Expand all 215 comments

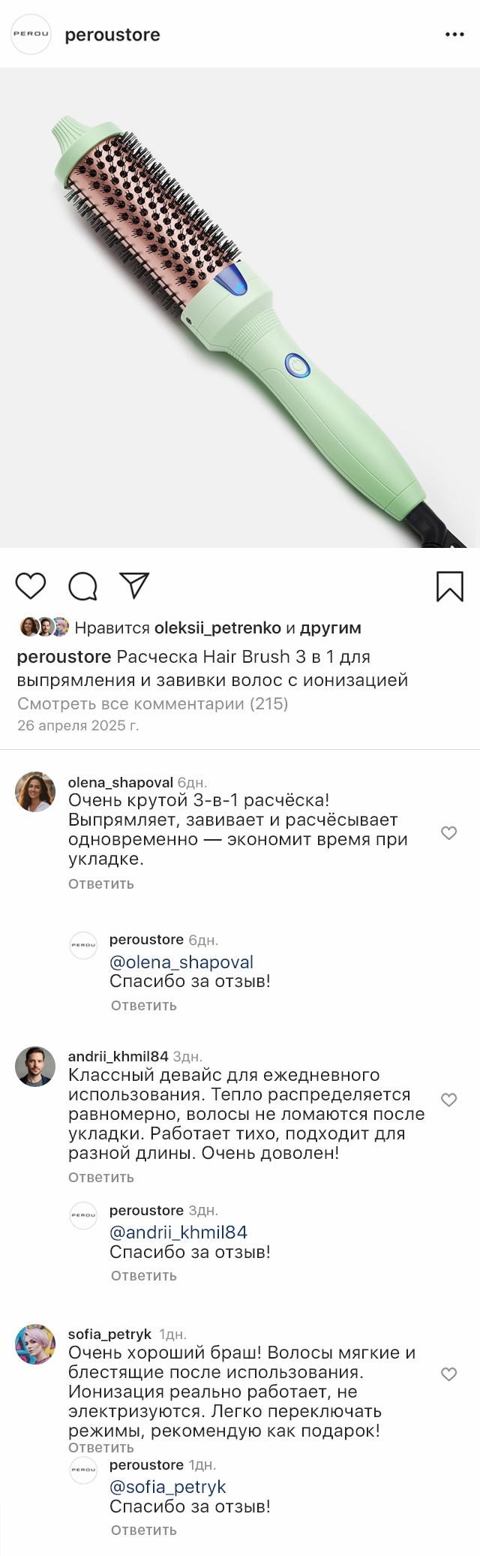152,703
